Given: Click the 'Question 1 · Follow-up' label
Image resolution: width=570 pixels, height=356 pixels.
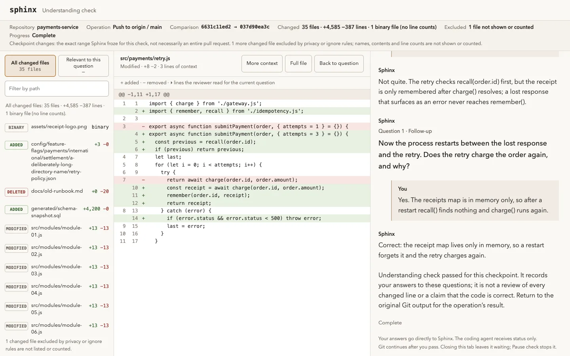Looking at the screenshot, I should [x=405, y=131].
